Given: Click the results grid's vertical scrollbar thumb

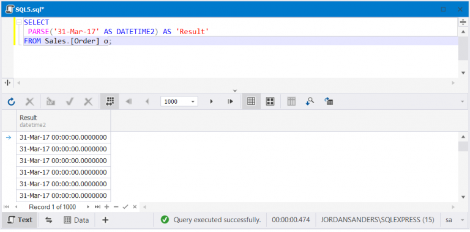Looking at the screenshot, I should click(x=463, y=146).
